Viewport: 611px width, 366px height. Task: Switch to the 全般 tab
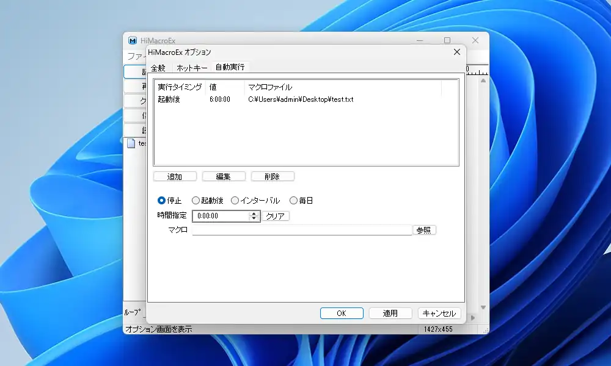pos(158,68)
